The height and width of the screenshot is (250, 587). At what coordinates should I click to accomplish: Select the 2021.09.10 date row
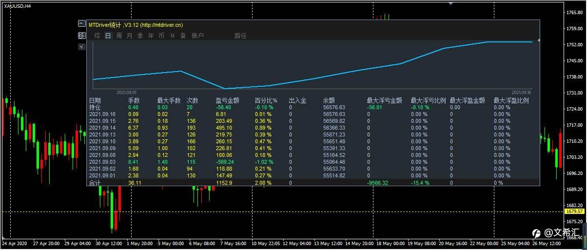tap(313, 141)
